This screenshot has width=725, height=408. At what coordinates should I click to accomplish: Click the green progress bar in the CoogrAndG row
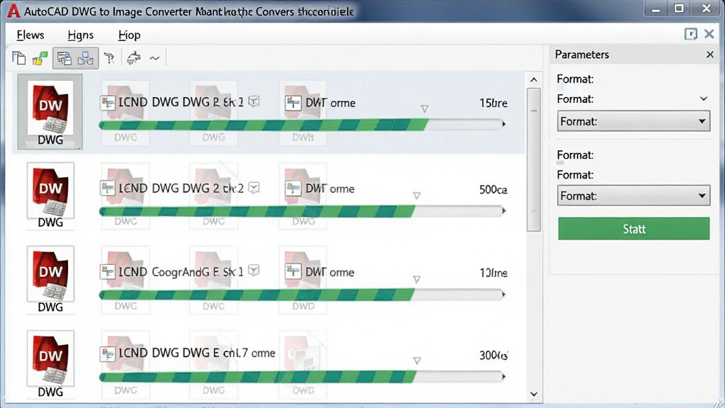pos(257,295)
